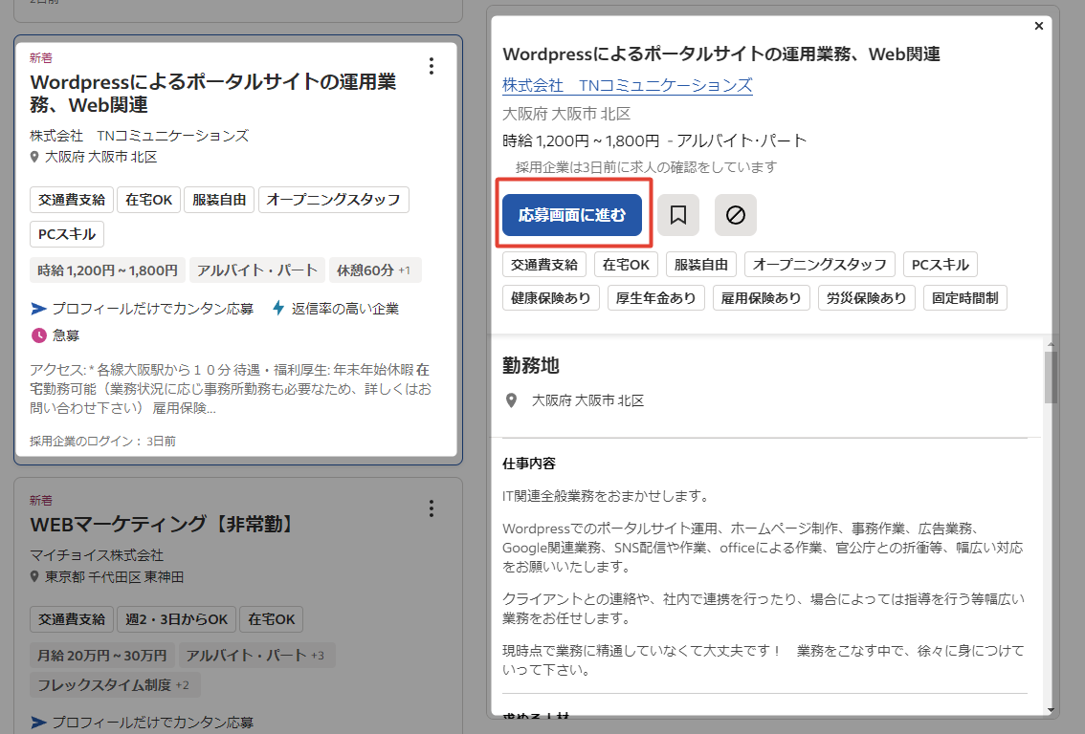
Task: Close the job detail panel
Action: coord(1039,26)
